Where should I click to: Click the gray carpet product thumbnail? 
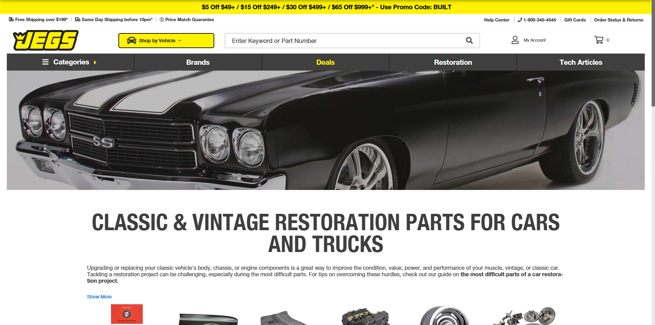(284, 318)
